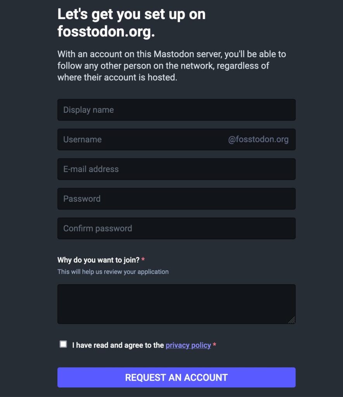The image size is (343, 397).
Task: Click the "I have read and agree" label text
Action: pos(118,345)
